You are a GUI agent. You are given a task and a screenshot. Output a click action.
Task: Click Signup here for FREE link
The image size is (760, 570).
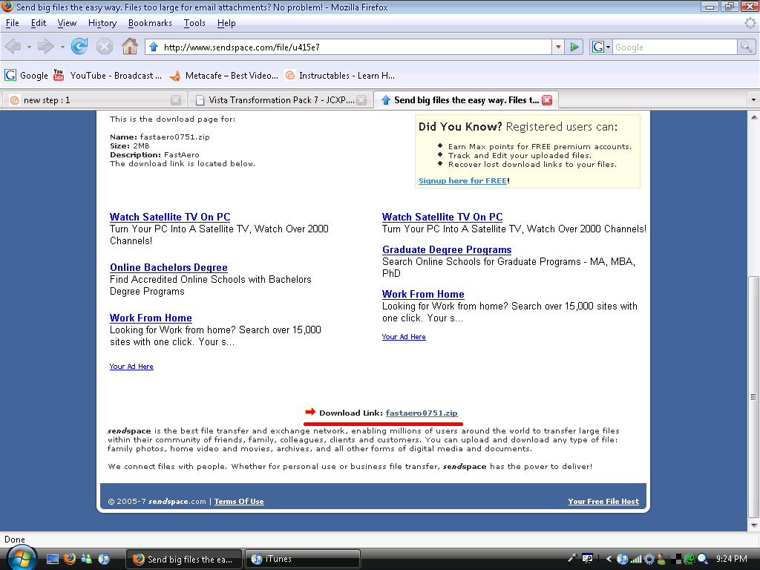point(462,180)
